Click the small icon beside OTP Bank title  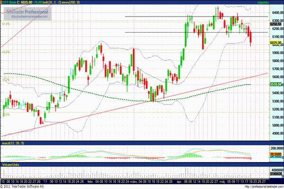(2, 2)
